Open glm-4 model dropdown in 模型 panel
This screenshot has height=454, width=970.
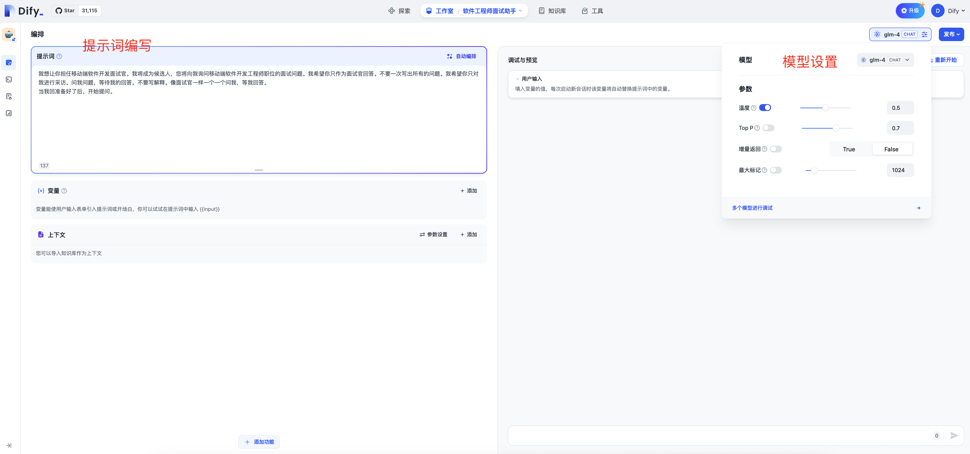point(885,60)
